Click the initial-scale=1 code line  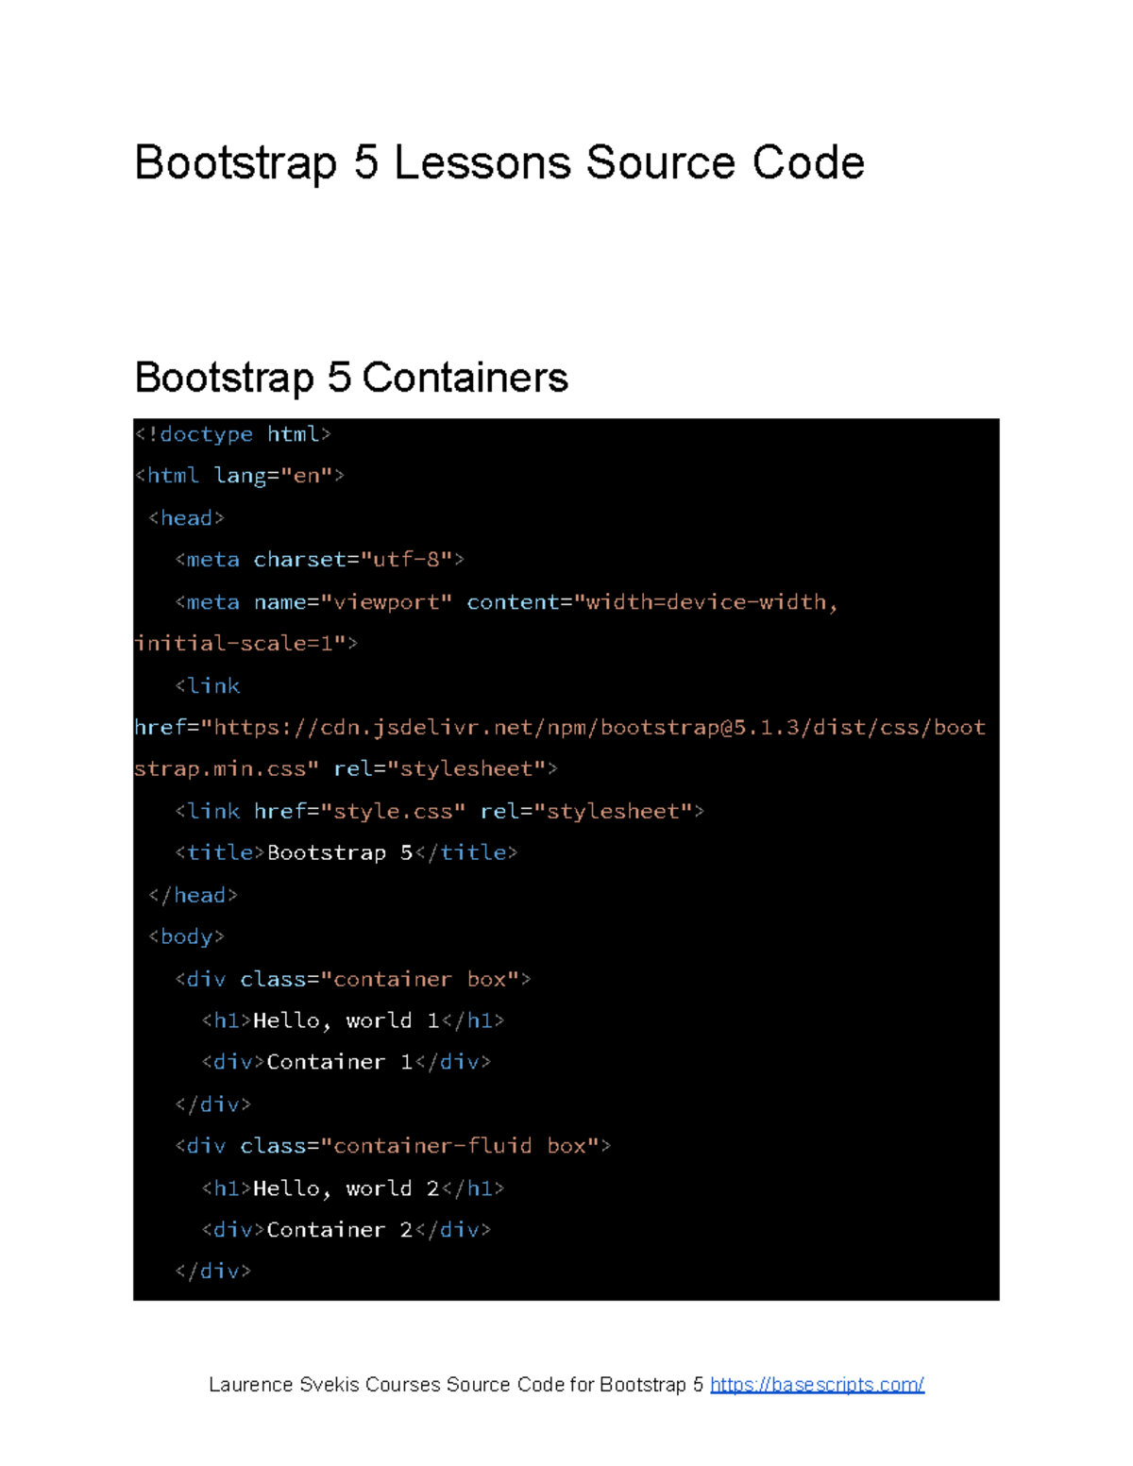245,644
